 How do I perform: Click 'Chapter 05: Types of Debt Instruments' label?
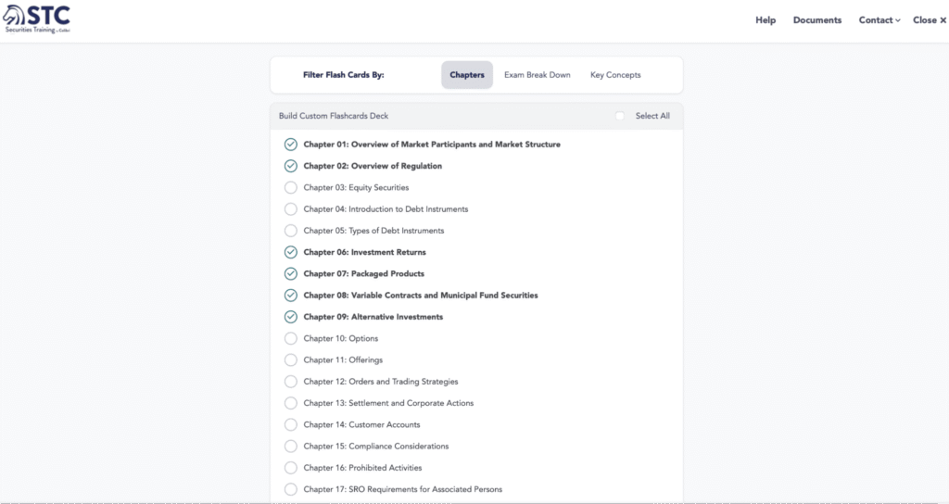373,231
